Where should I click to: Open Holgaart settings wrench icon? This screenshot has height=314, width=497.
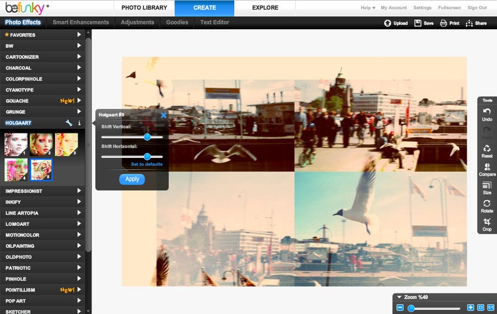pyautogui.click(x=69, y=123)
